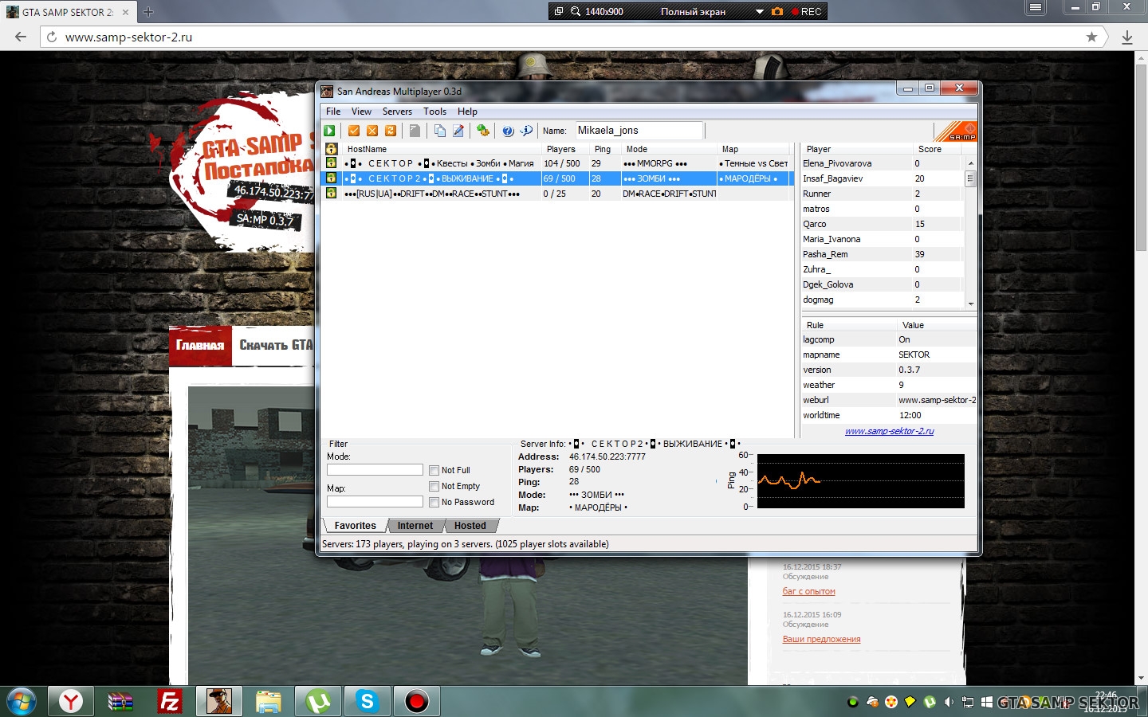The height and width of the screenshot is (717, 1148).
Task: Click the orange X Delete Server icon
Action: 372,131
